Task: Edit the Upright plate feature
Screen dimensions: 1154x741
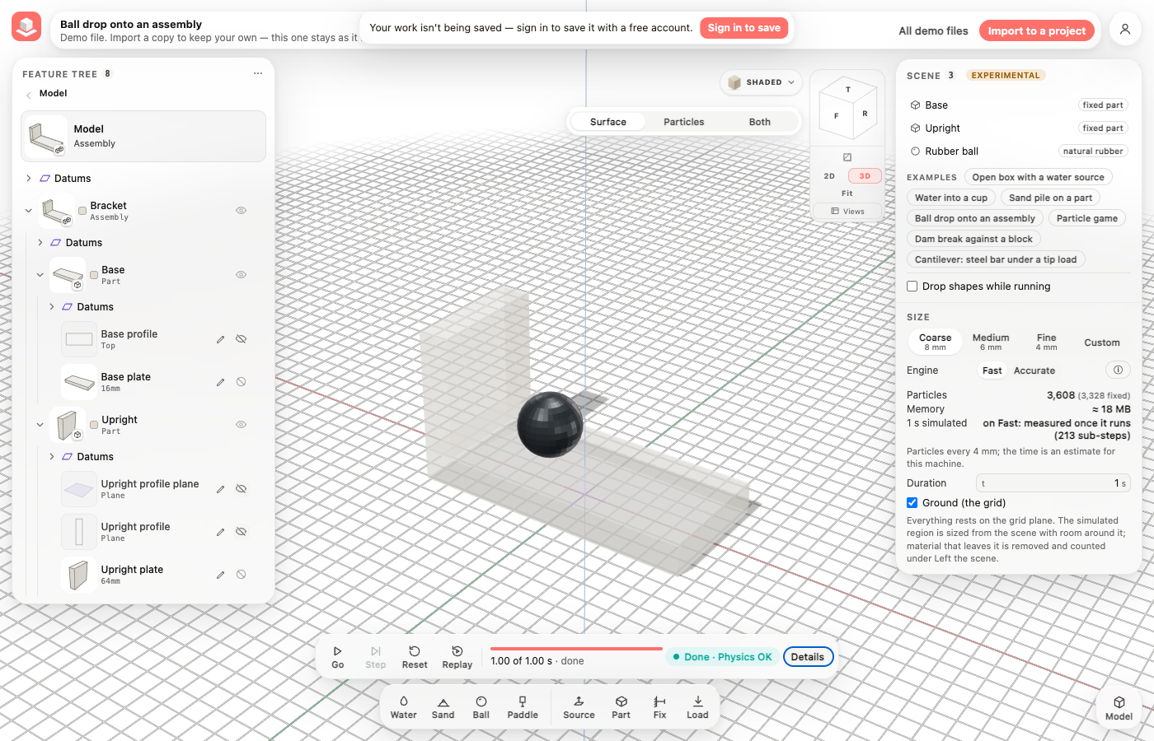Action: (x=220, y=575)
